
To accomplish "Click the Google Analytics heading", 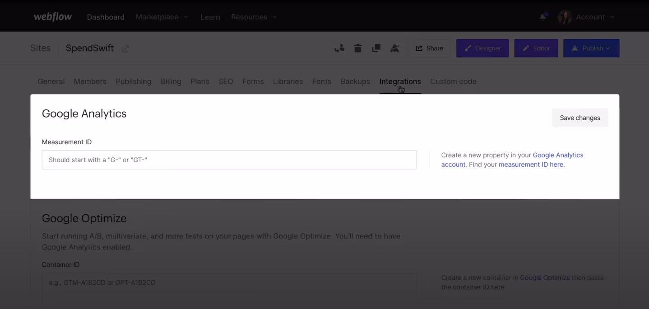I will [84, 114].
